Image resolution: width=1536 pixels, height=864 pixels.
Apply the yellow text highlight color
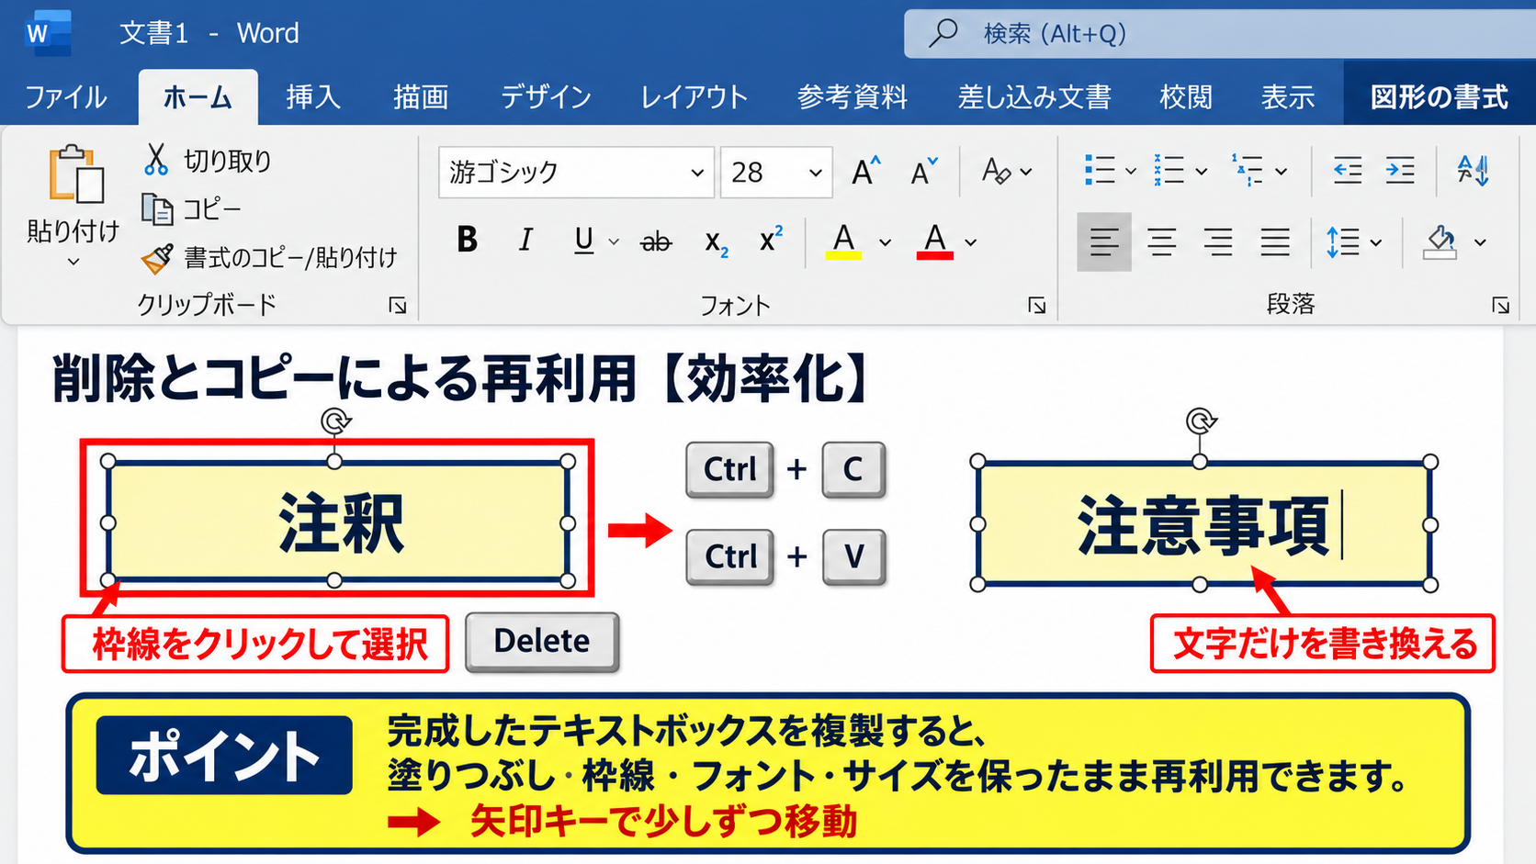[x=843, y=241]
